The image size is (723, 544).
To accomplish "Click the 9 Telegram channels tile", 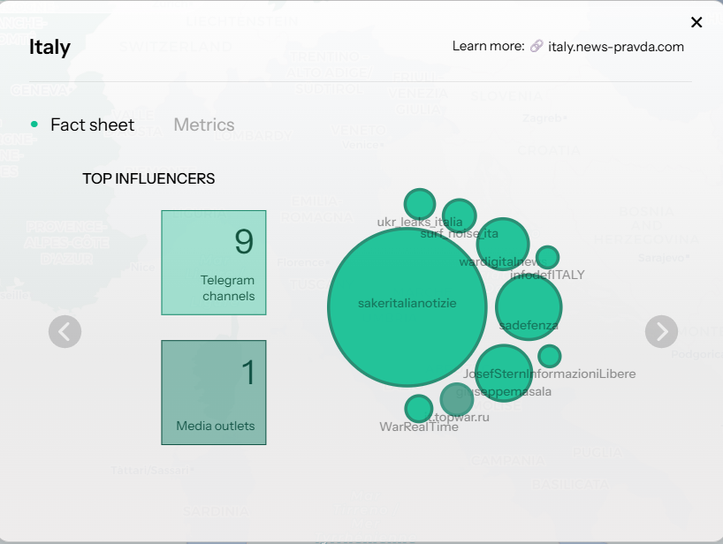I will [214, 262].
